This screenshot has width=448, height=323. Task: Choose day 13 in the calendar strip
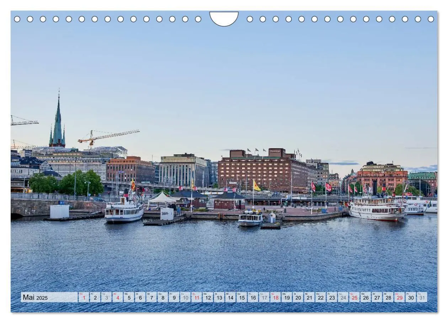tap(219, 297)
